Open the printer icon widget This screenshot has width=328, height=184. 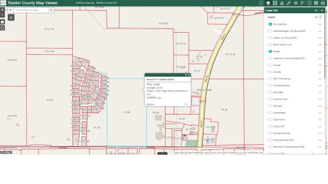[323, 3]
